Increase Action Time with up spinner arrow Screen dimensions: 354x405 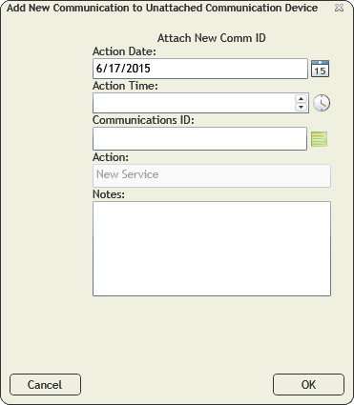pyautogui.click(x=301, y=98)
